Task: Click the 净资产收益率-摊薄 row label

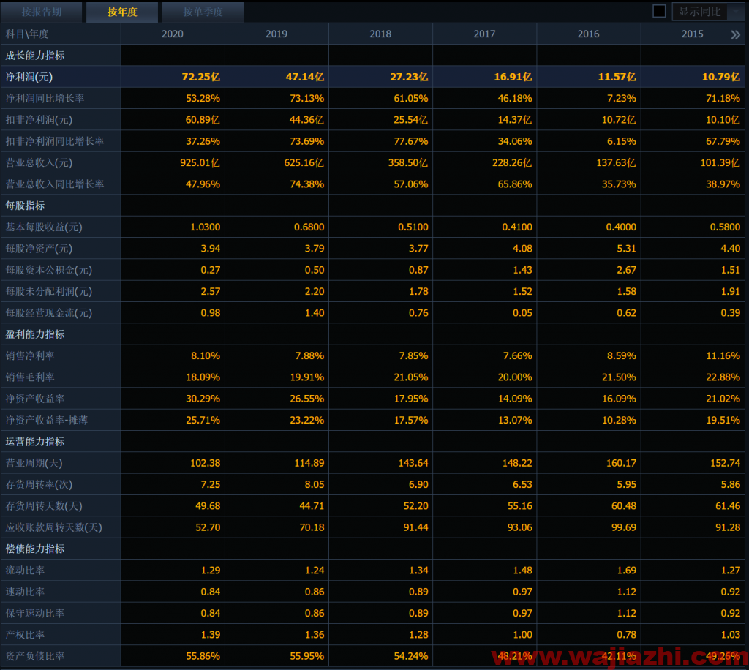Action: click(46, 421)
